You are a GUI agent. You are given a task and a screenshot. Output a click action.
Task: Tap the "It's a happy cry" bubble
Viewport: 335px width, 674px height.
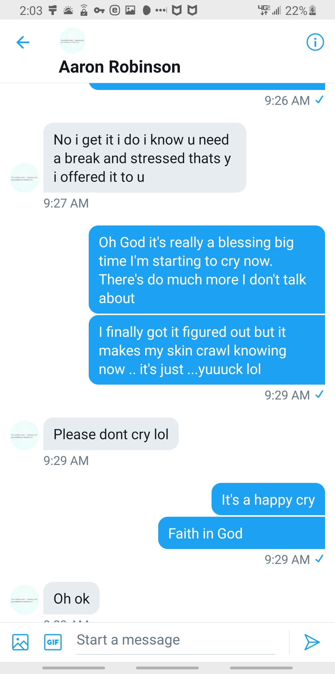[x=268, y=499]
